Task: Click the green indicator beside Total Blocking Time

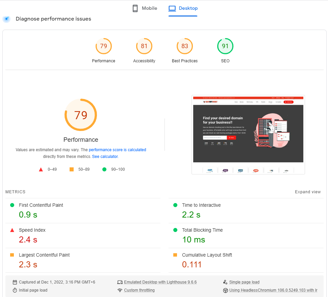Action: pyautogui.click(x=175, y=230)
